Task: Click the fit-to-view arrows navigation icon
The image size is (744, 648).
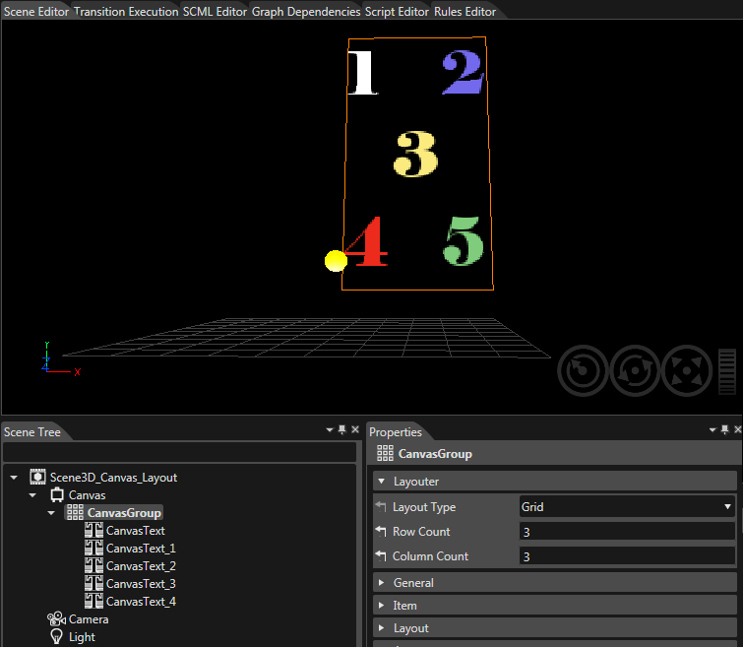Action: click(x=687, y=370)
